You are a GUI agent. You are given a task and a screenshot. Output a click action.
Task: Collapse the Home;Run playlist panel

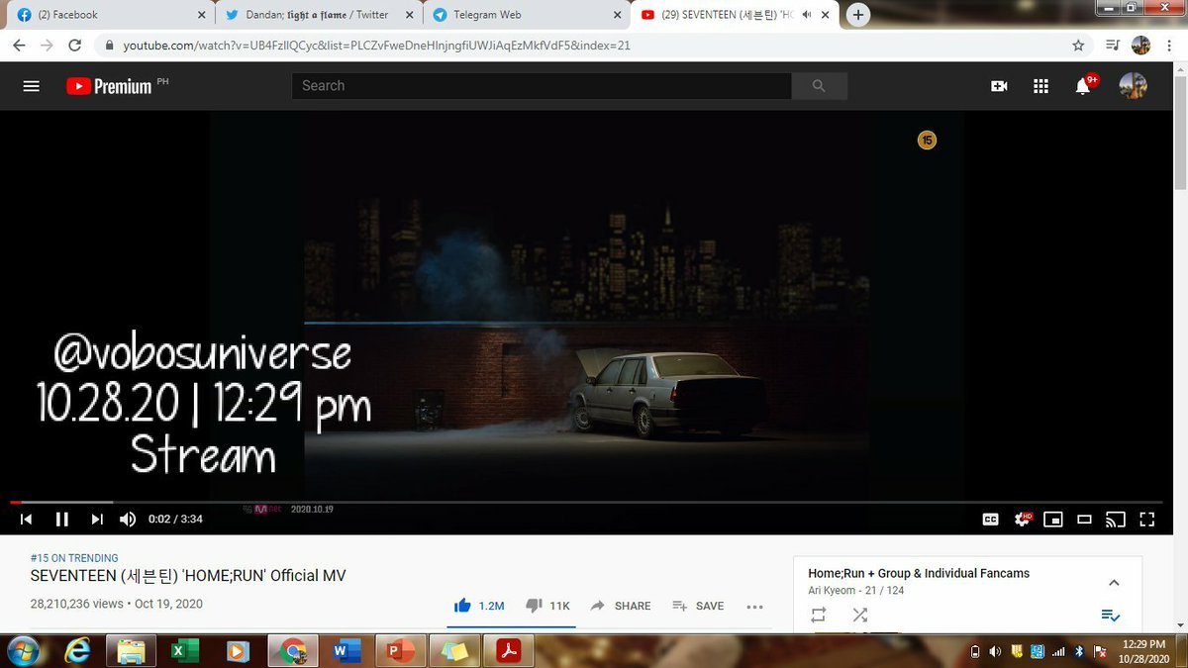coord(1114,583)
